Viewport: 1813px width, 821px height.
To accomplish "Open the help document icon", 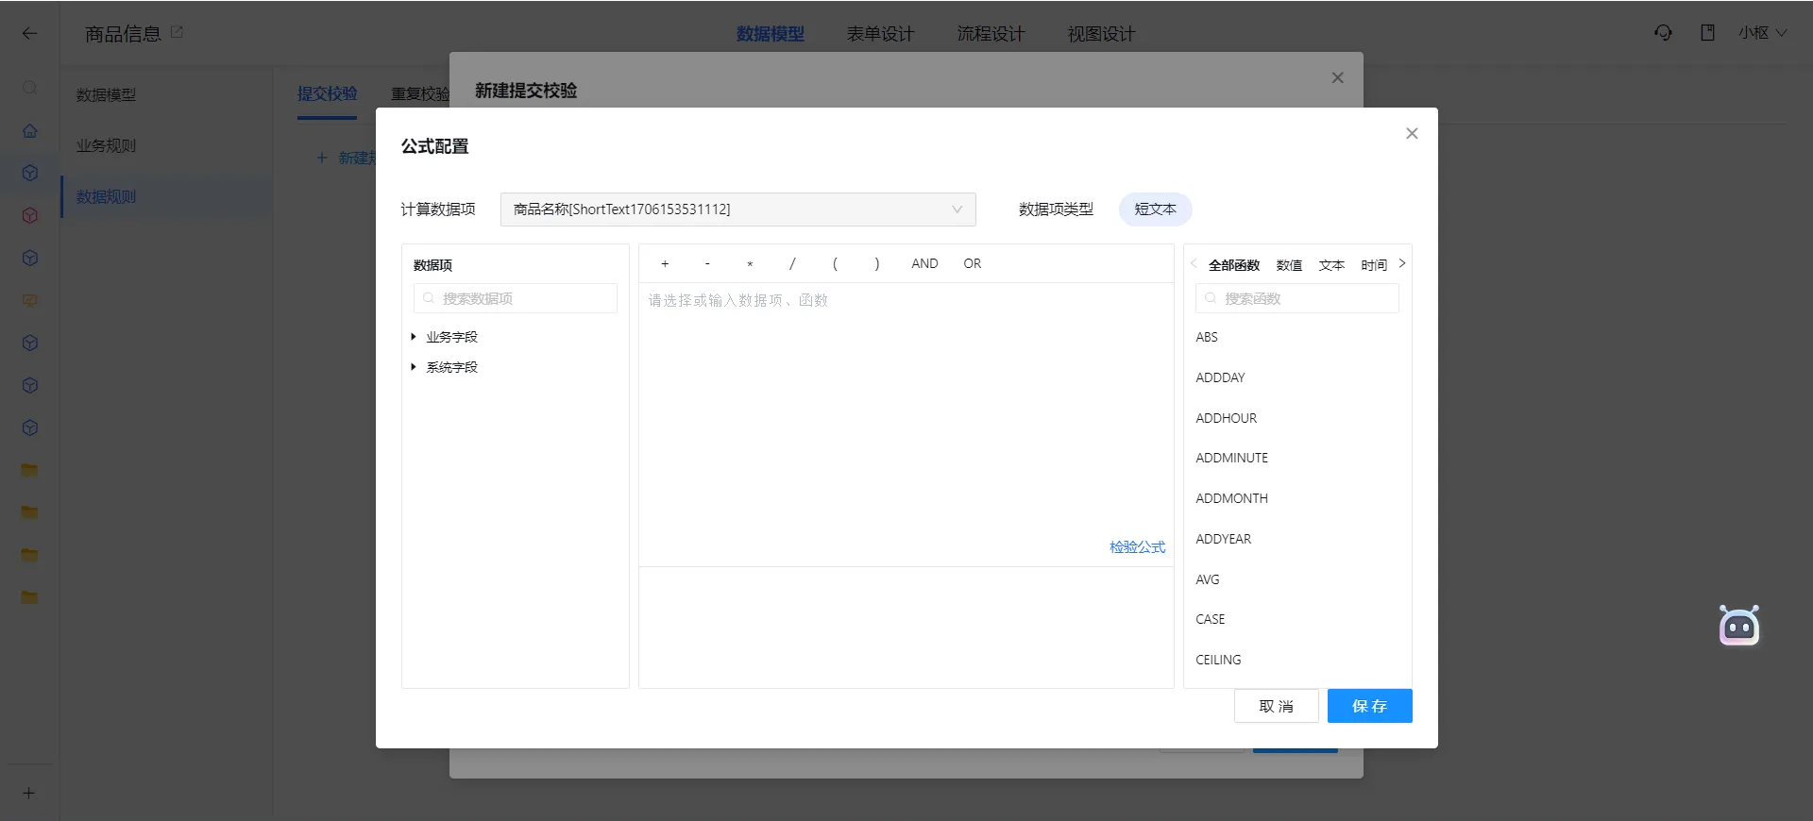I will [x=1707, y=33].
